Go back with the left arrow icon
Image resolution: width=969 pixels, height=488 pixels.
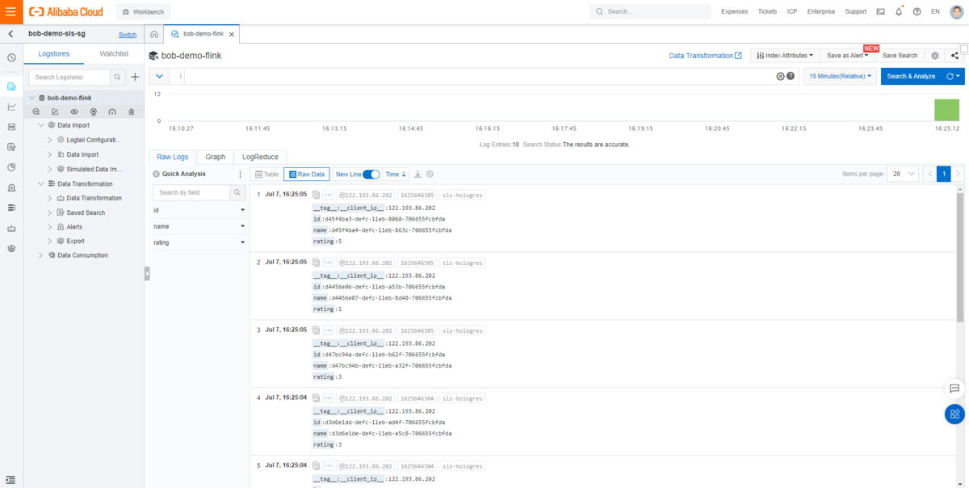(x=10, y=34)
